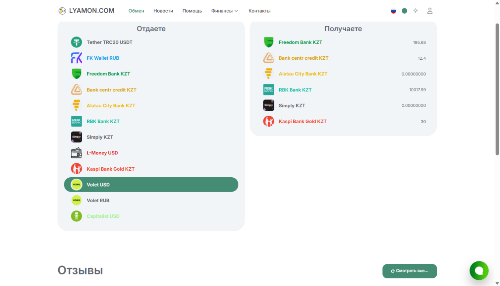The width and height of the screenshot is (500, 286).
Task: Click the scrollbar down arrow
Action: pyautogui.click(x=497, y=283)
